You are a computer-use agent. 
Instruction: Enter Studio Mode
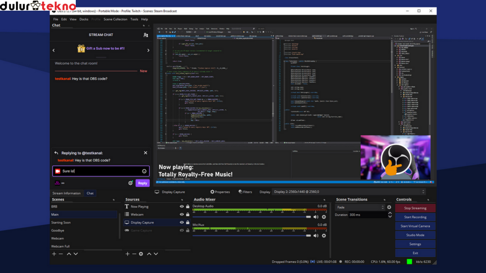[x=415, y=235]
